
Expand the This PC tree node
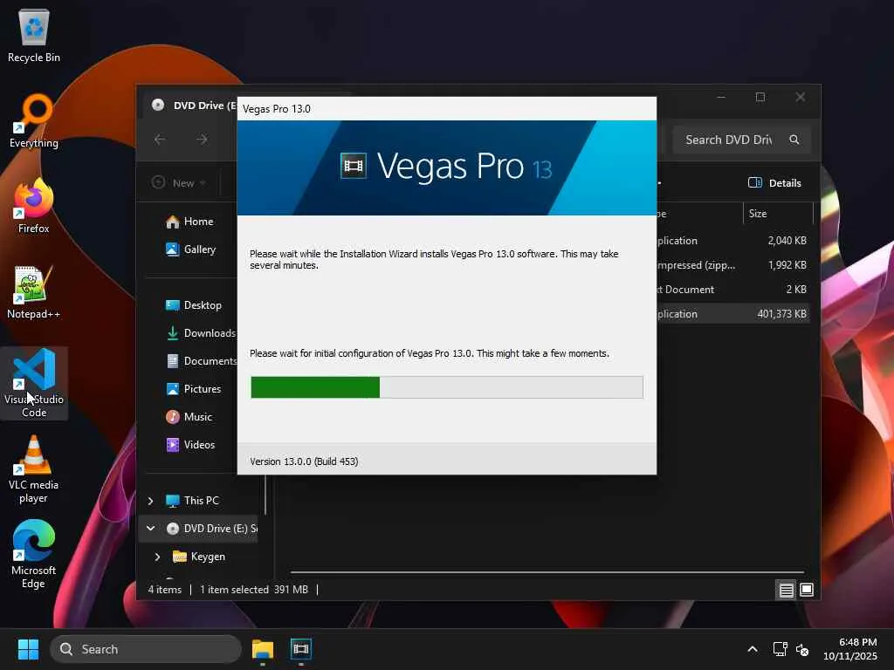coord(150,501)
